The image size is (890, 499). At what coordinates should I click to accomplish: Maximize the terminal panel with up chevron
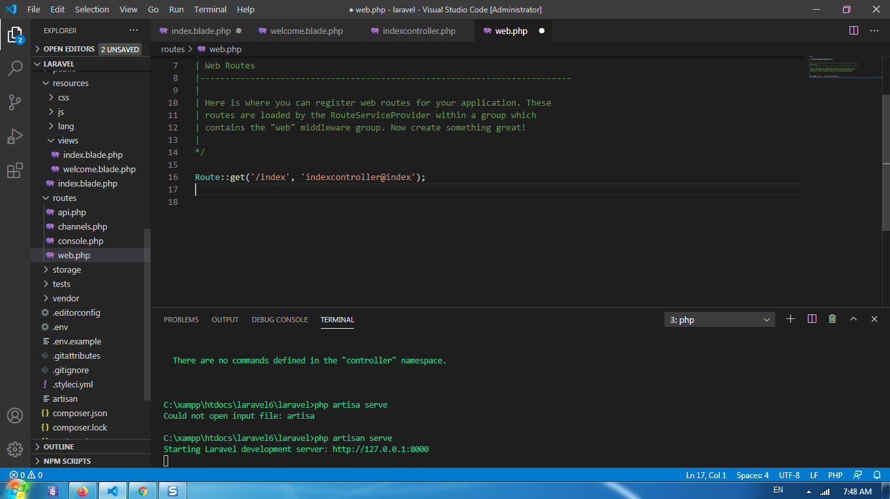853,319
